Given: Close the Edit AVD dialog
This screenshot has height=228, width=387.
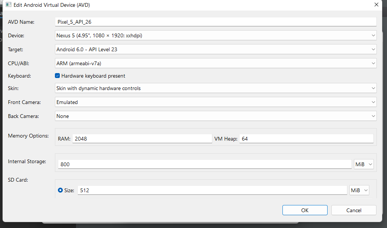Looking at the screenshot, I should [376, 5].
